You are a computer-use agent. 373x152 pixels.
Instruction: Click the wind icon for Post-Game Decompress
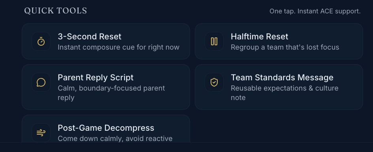pyautogui.click(x=41, y=133)
